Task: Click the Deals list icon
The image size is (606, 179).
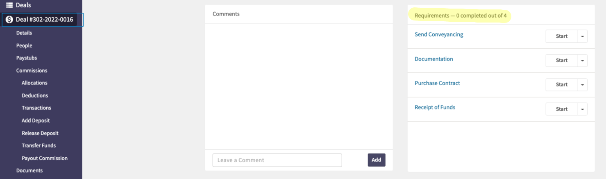Action: 9,5
